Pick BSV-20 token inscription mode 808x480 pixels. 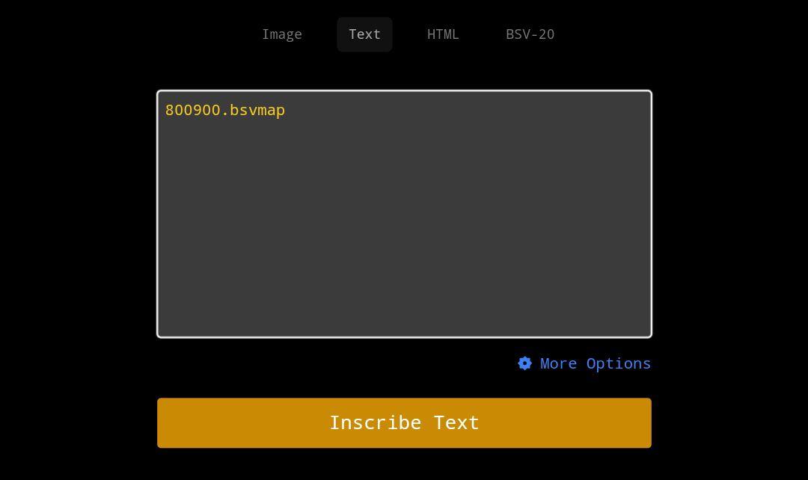pos(530,34)
